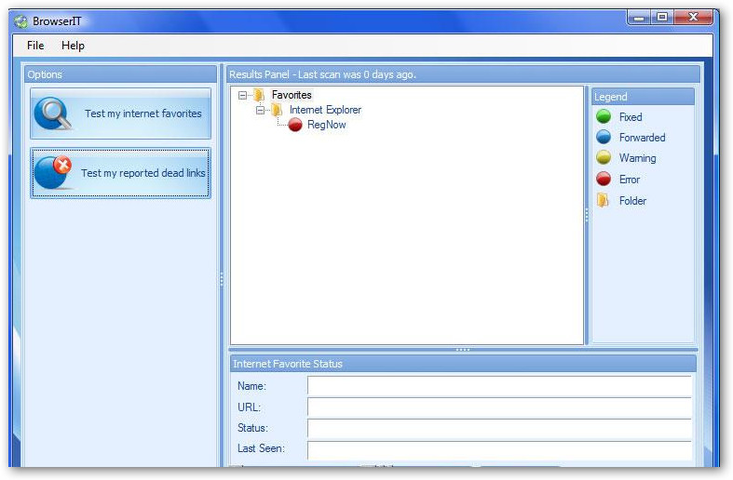Click the Options panel header
Screen dimensions: 733x480
click(x=120, y=74)
